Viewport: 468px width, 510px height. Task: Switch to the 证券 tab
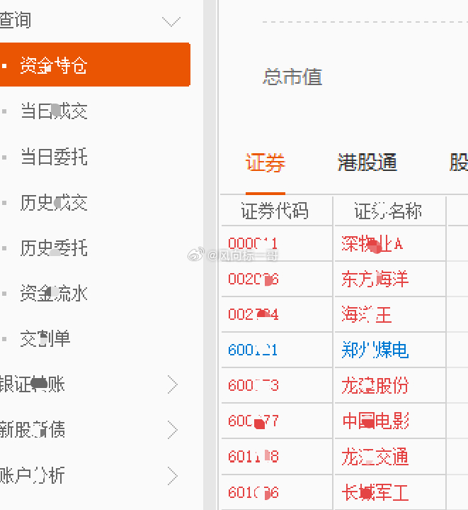(x=266, y=162)
